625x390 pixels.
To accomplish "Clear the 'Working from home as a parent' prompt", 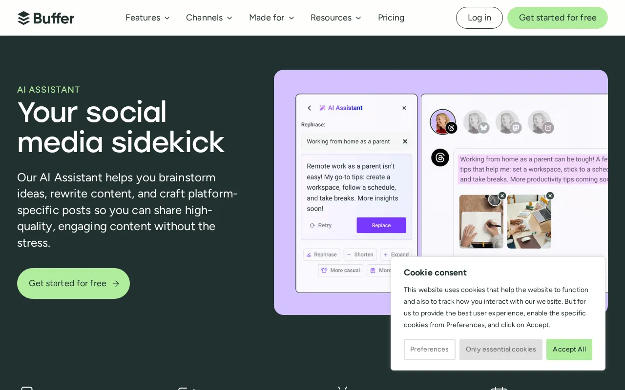I will pos(405,141).
